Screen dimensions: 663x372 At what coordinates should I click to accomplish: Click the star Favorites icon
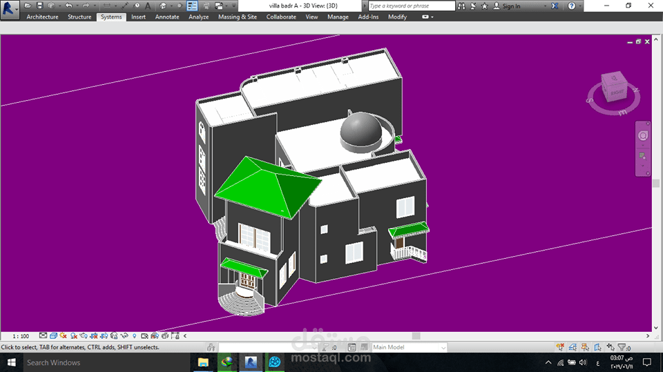[484, 6]
